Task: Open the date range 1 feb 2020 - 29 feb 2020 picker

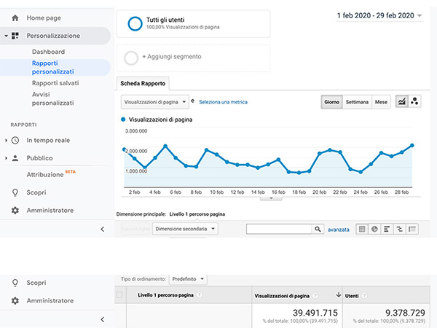Action: [x=379, y=15]
